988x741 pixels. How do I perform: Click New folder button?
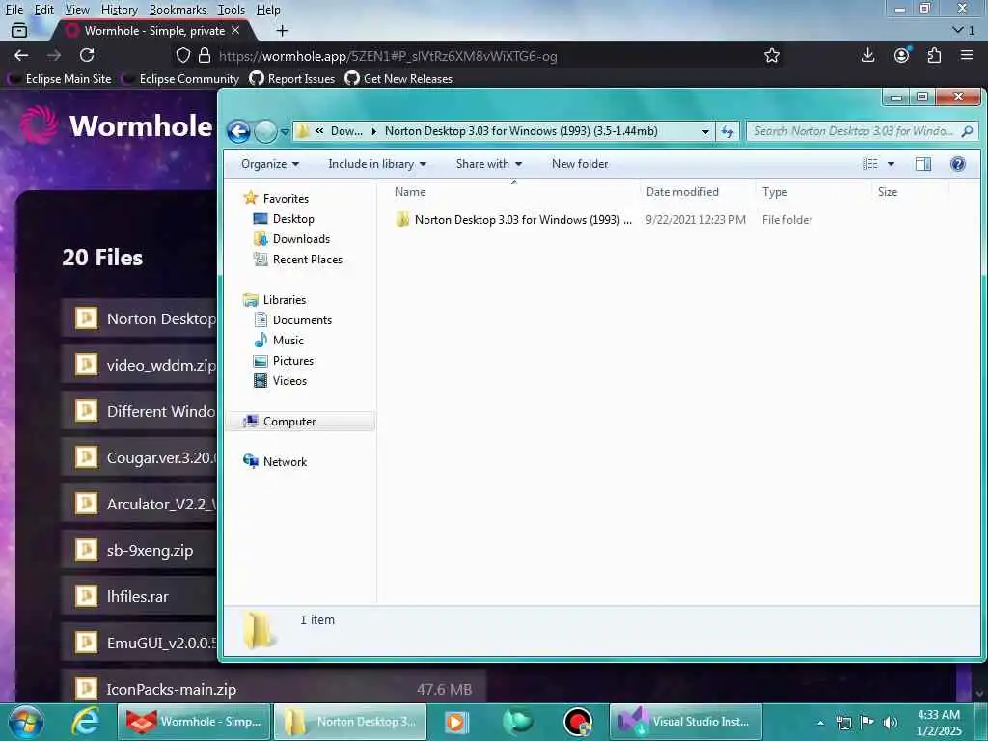[580, 164]
